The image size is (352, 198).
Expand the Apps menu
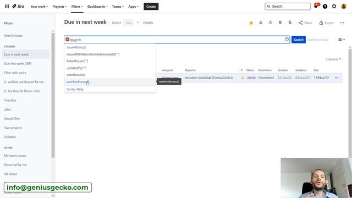point(133,7)
